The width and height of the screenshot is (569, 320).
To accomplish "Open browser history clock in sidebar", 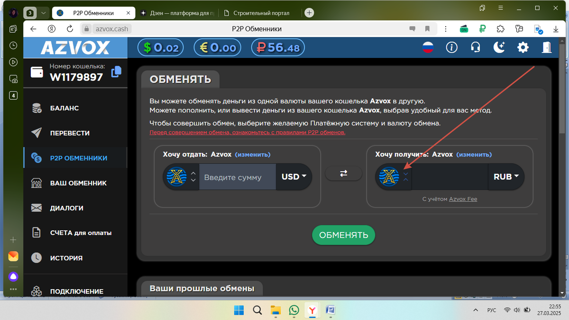I will [x=13, y=46].
